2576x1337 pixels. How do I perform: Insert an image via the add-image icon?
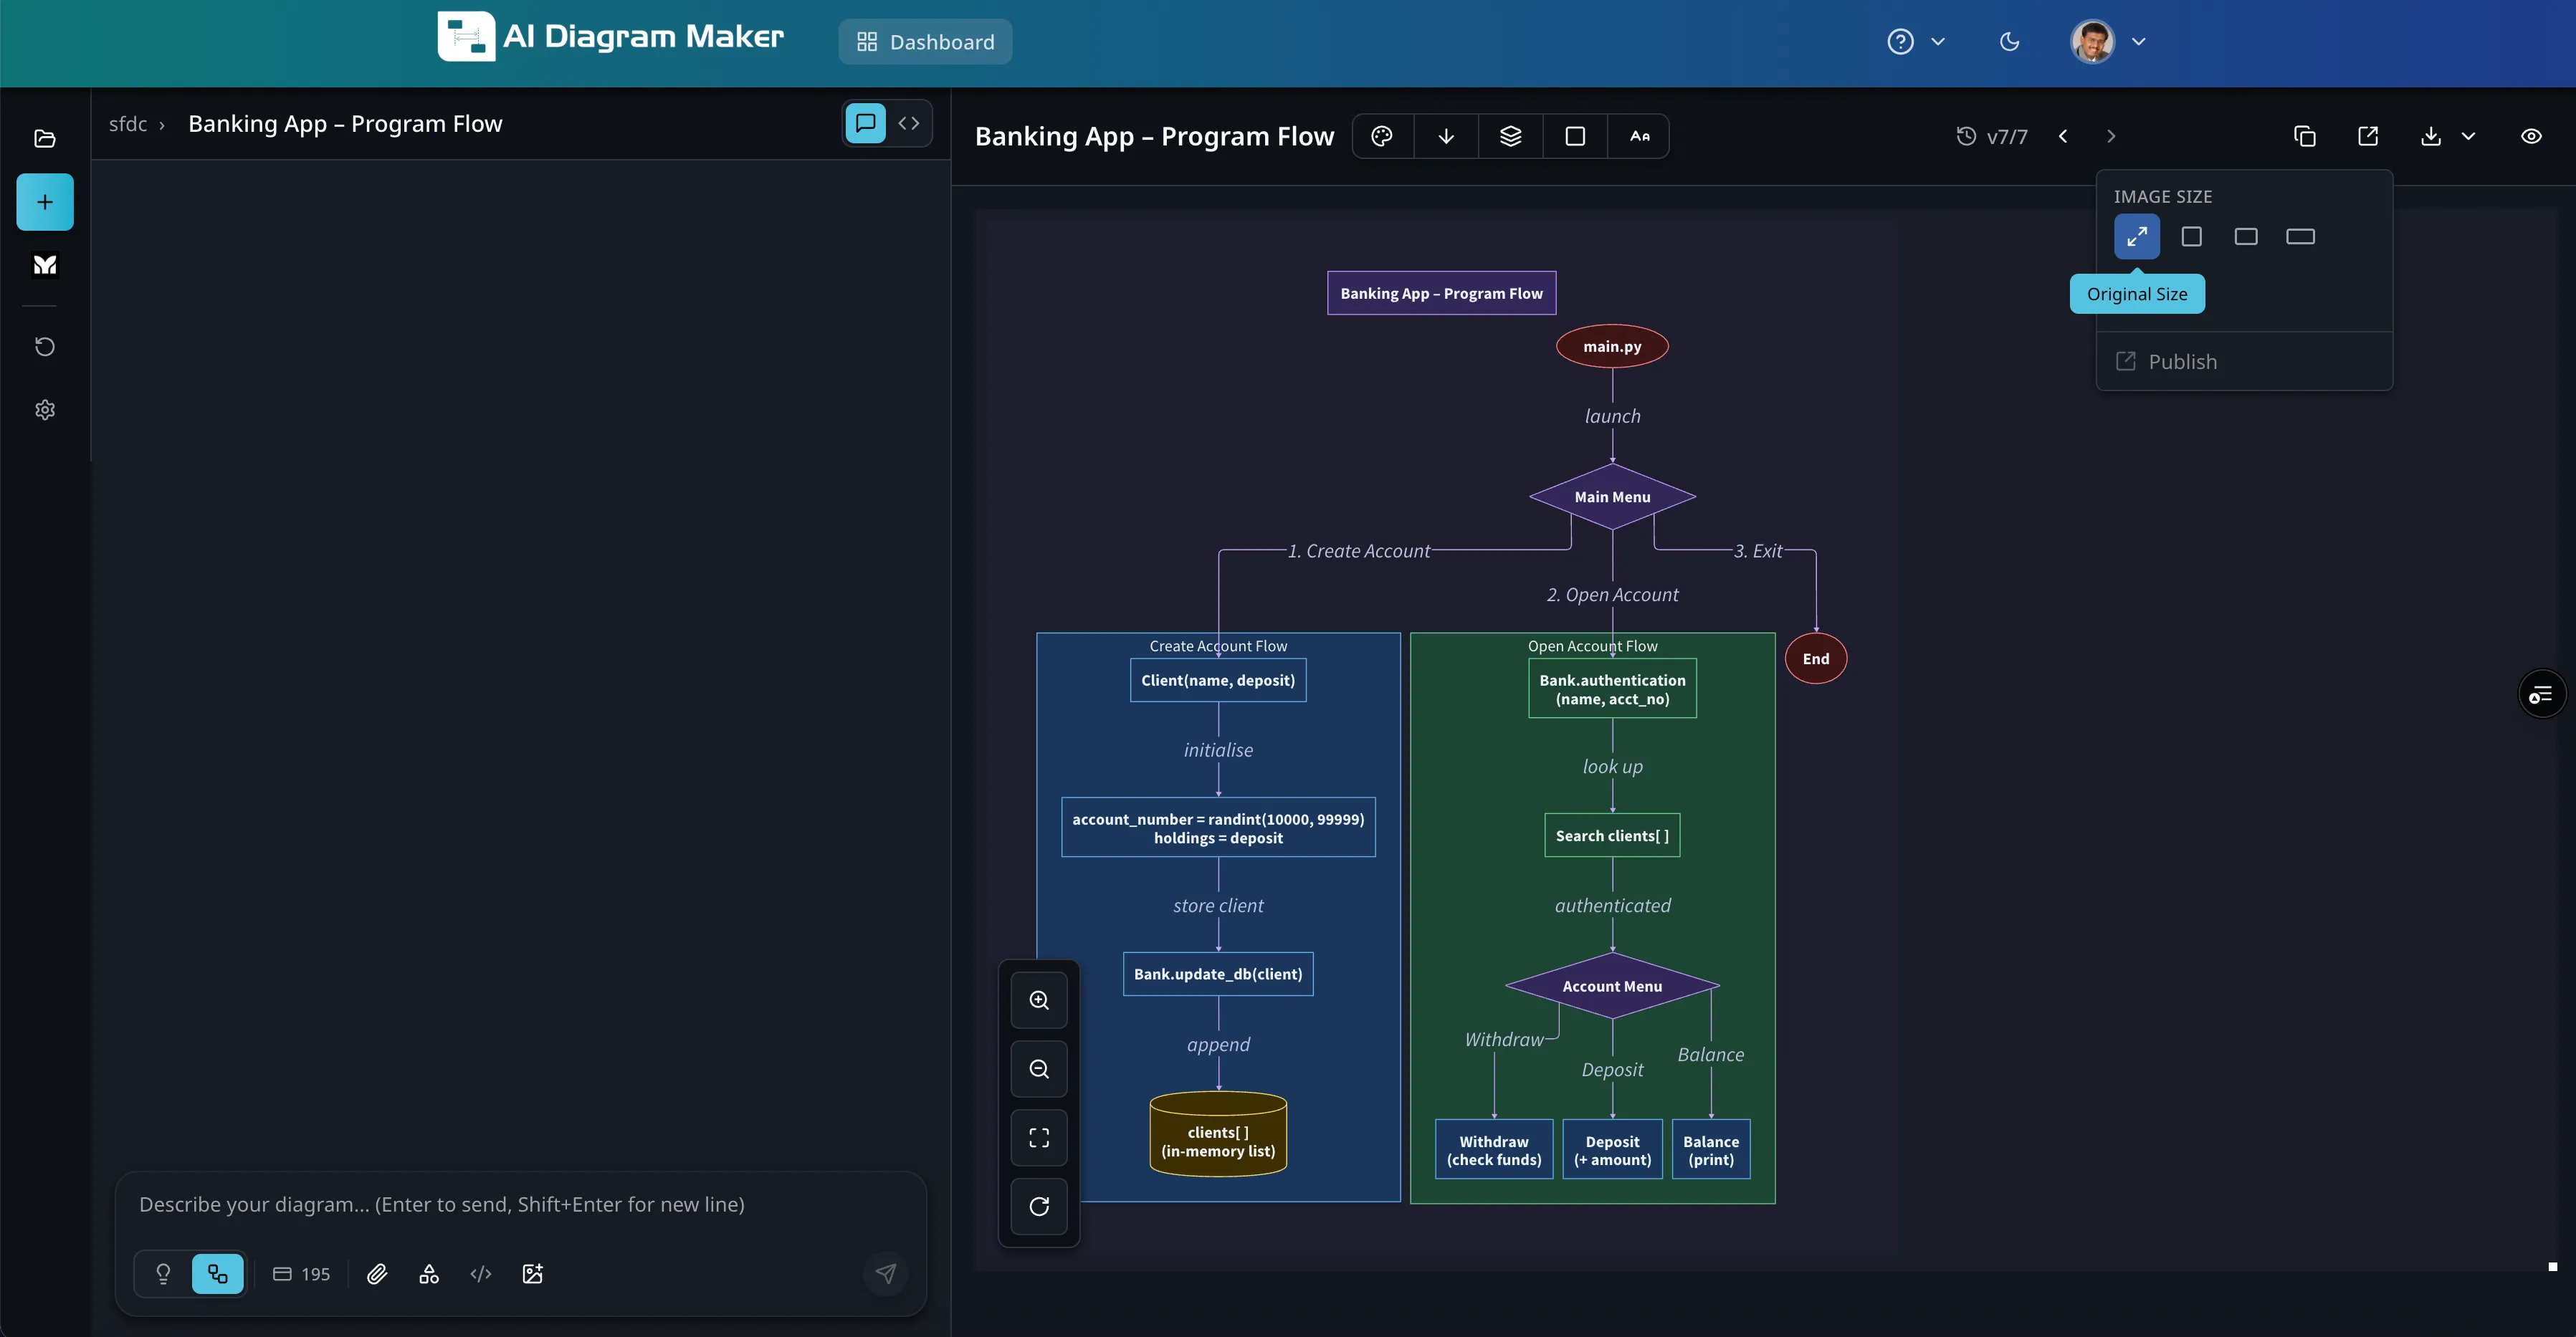[532, 1274]
